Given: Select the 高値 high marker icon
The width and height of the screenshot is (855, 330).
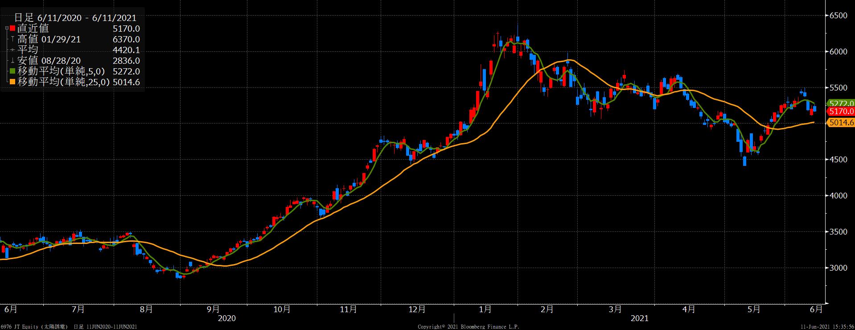Looking at the screenshot, I should point(12,39).
